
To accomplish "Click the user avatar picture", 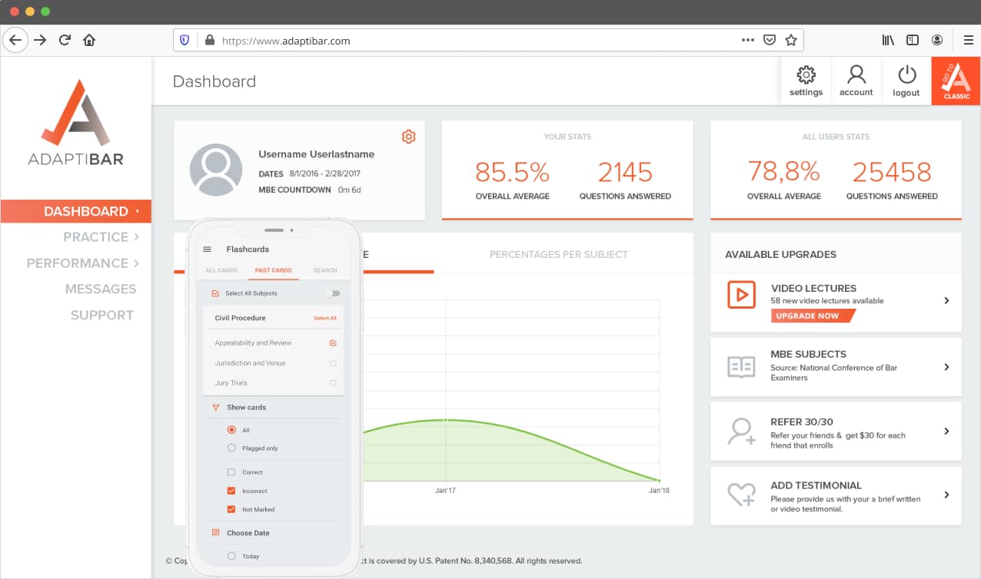I will pos(216,169).
